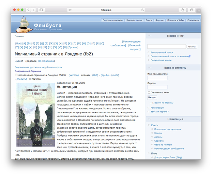Collapse the Поиск книг block
This screenshot has height=175, width=212.
pyautogui.click(x=150, y=36)
